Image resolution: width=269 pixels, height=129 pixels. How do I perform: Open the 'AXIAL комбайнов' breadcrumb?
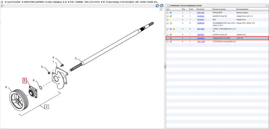(x=54, y=2)
